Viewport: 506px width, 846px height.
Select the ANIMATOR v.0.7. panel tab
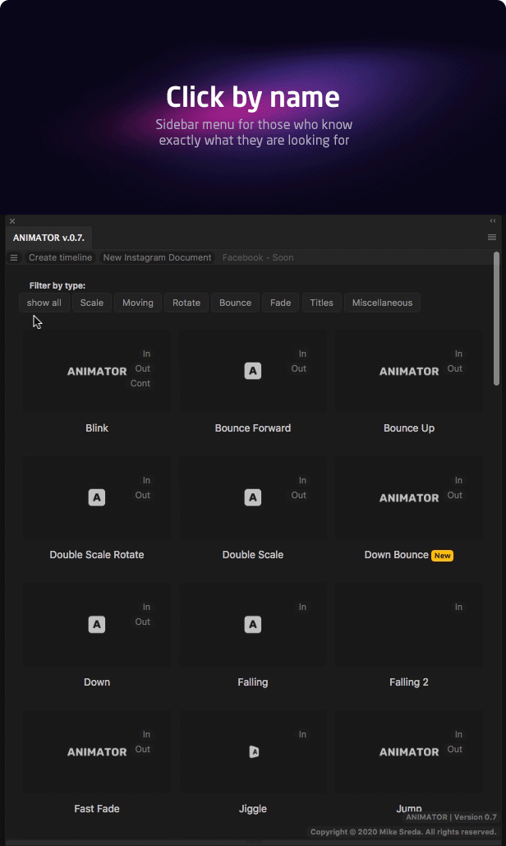point(48,238)
